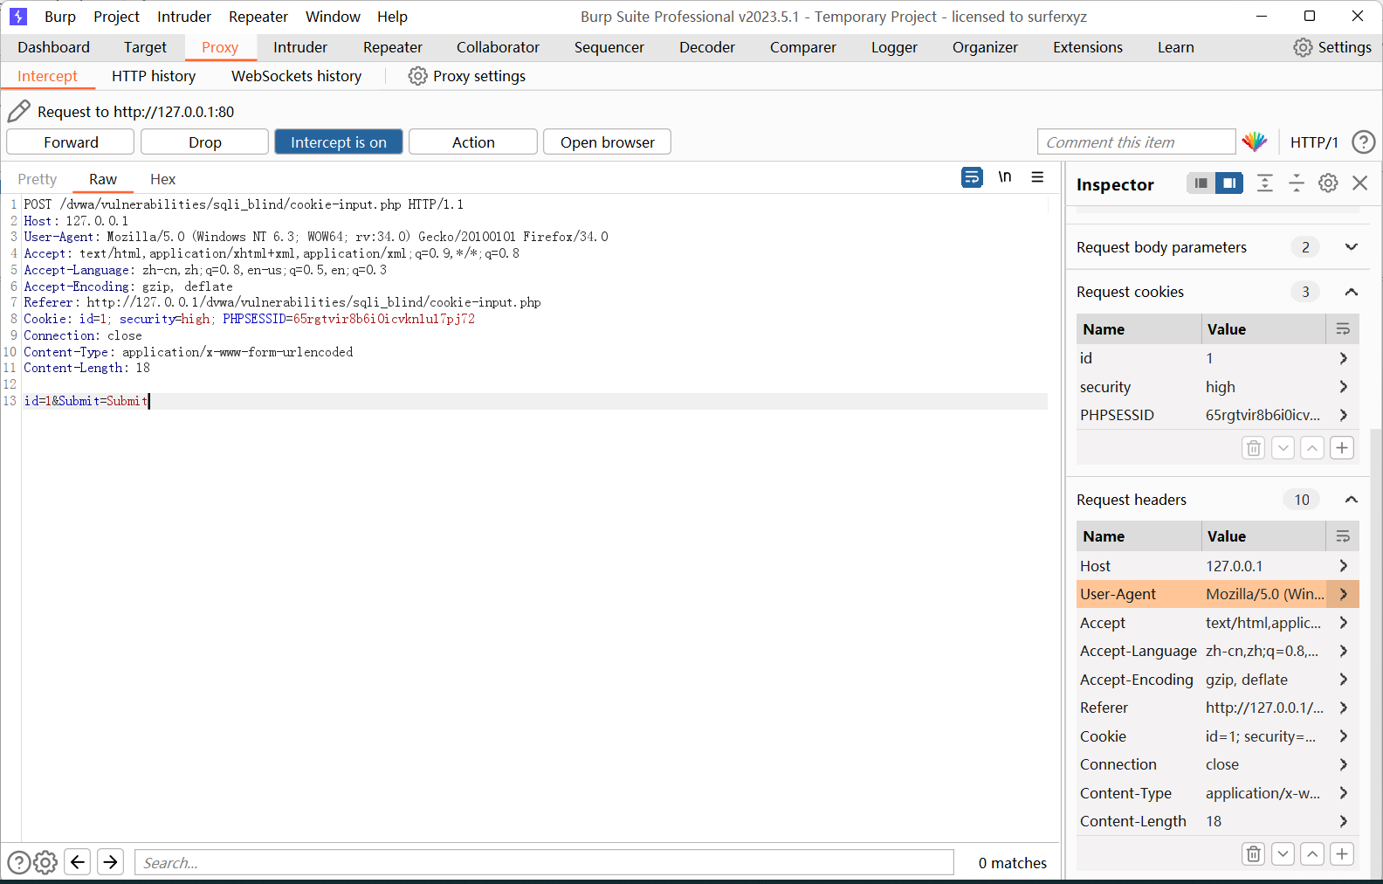Select the Cookie header row
This screenshot has height=884, width=1383.
pyautogui.click(x=1217, y=736)
